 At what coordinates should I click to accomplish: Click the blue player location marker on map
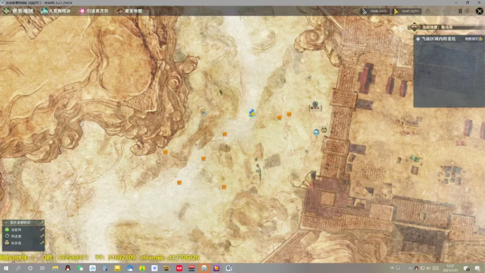(x=252, y=113)
